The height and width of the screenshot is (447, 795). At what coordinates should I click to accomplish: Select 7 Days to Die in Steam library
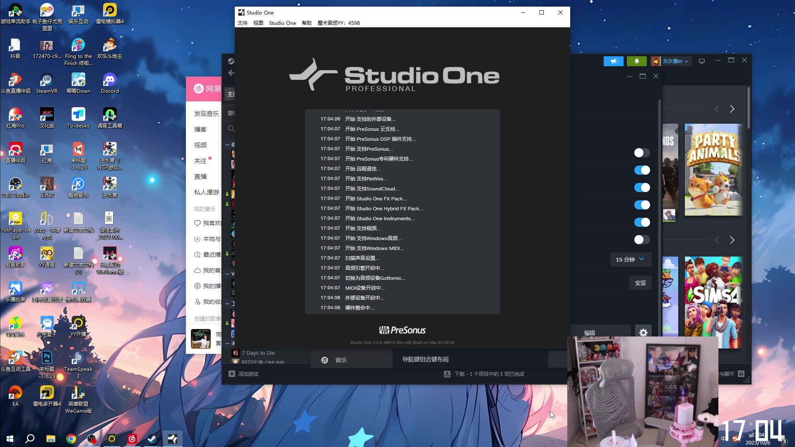(x=258, y=353)
